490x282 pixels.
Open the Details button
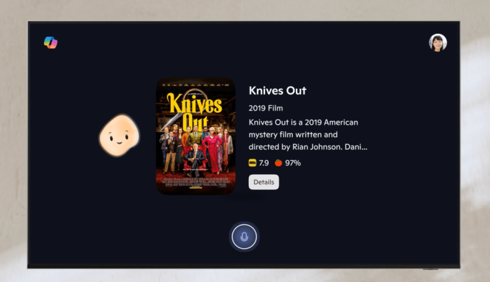264,182
